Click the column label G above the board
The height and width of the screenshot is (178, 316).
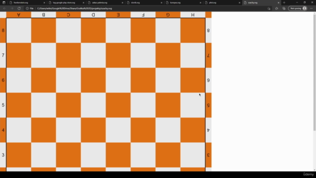pos(168,15)
